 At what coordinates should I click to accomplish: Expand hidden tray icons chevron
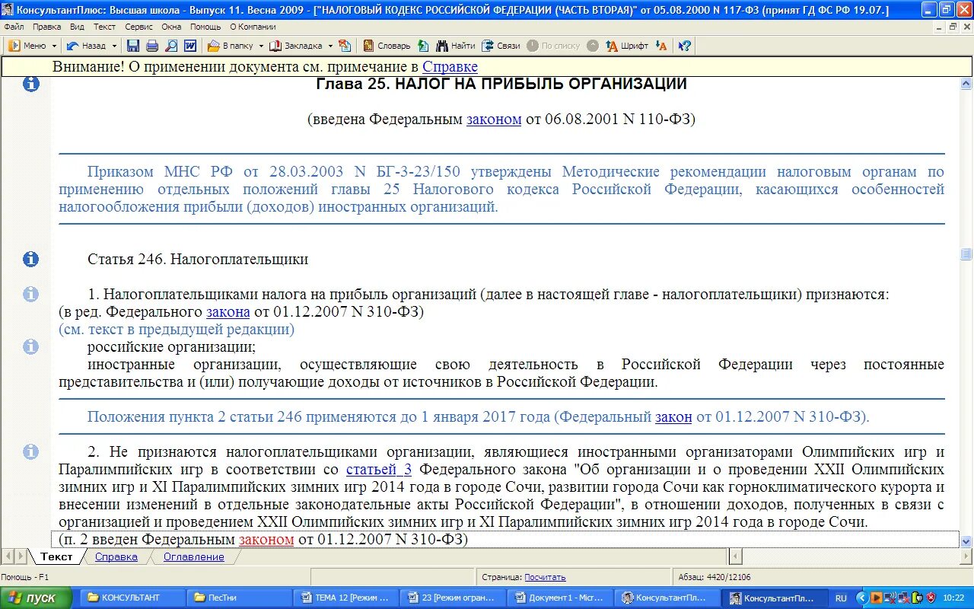pyautogui.click(x=862, y=598)
